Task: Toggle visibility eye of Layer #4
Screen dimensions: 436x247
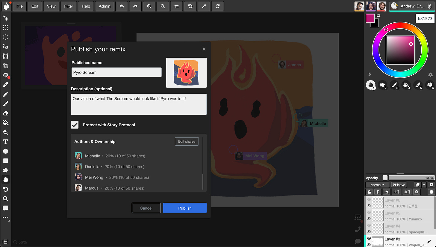Action: [369, 225]
